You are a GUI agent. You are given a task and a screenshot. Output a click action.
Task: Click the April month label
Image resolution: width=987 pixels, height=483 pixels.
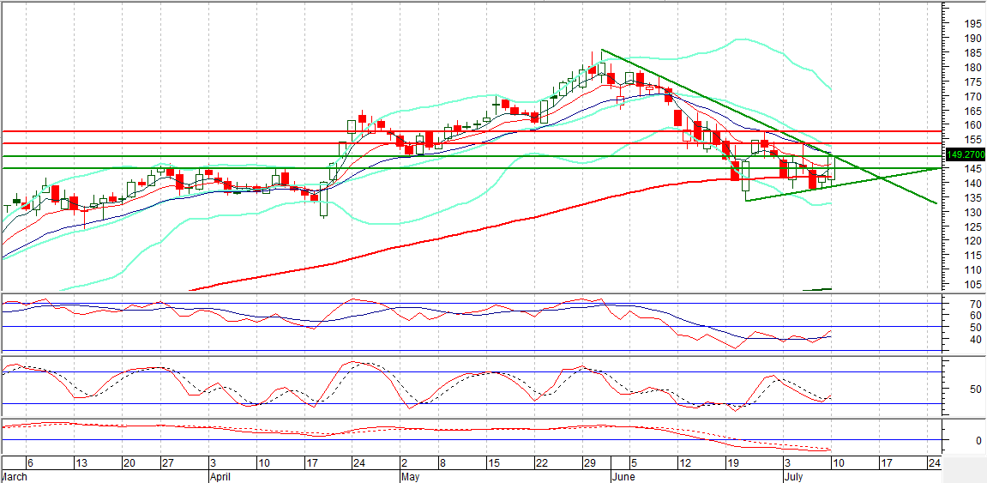click(x=220, y=477)
